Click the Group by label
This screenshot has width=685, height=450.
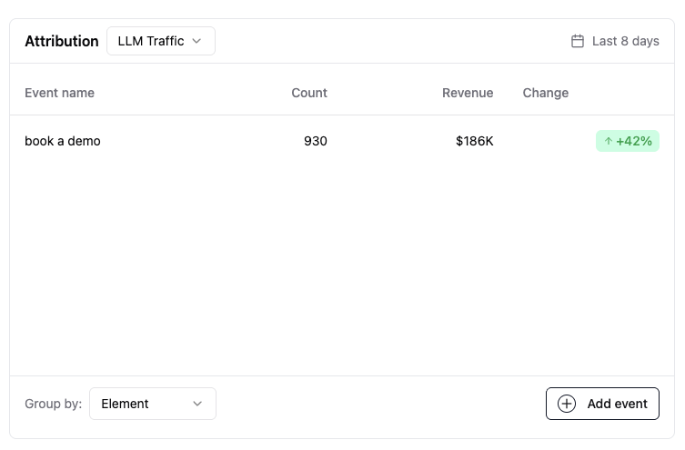(53, 404)
